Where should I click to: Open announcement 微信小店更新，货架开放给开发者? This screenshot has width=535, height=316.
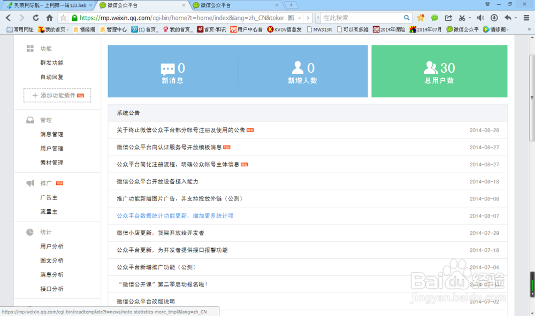click(160, 233)
